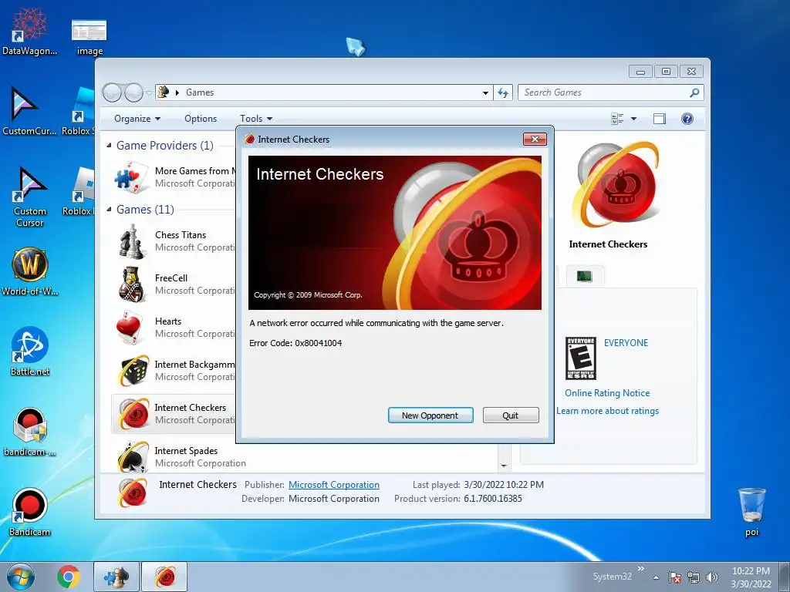This screenshot has height=592, width=790.
Task: Open the Online Rating Notice link
Action: 607,393
